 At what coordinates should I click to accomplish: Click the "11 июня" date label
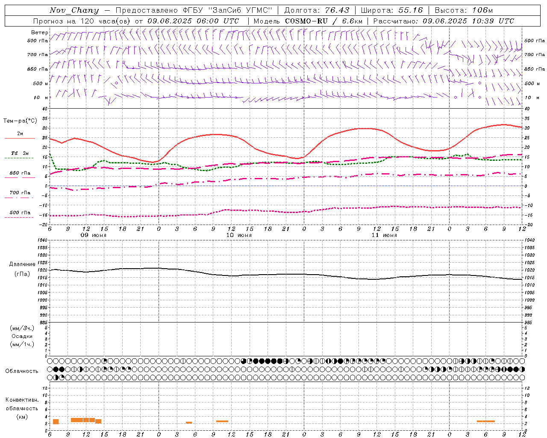pyautogui.click(x=384, y=235)
